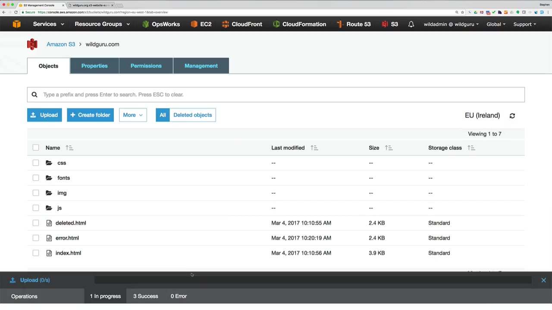Expand the Resource Groups menu

(x=102, y=24)
